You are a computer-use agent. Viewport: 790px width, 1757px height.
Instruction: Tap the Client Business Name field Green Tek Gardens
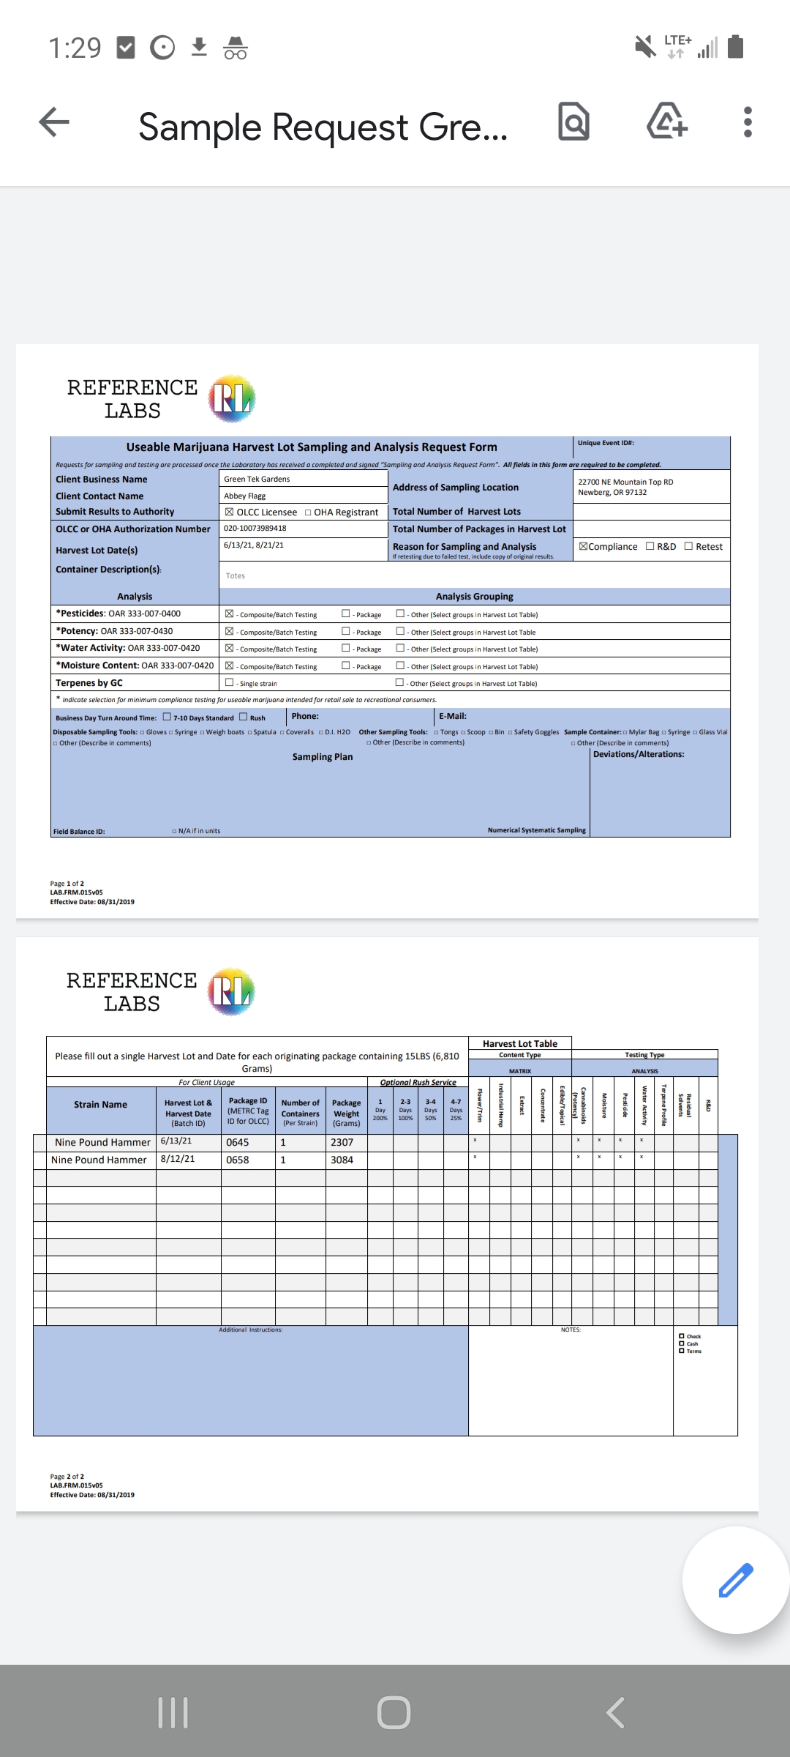[x=302, y=479]
